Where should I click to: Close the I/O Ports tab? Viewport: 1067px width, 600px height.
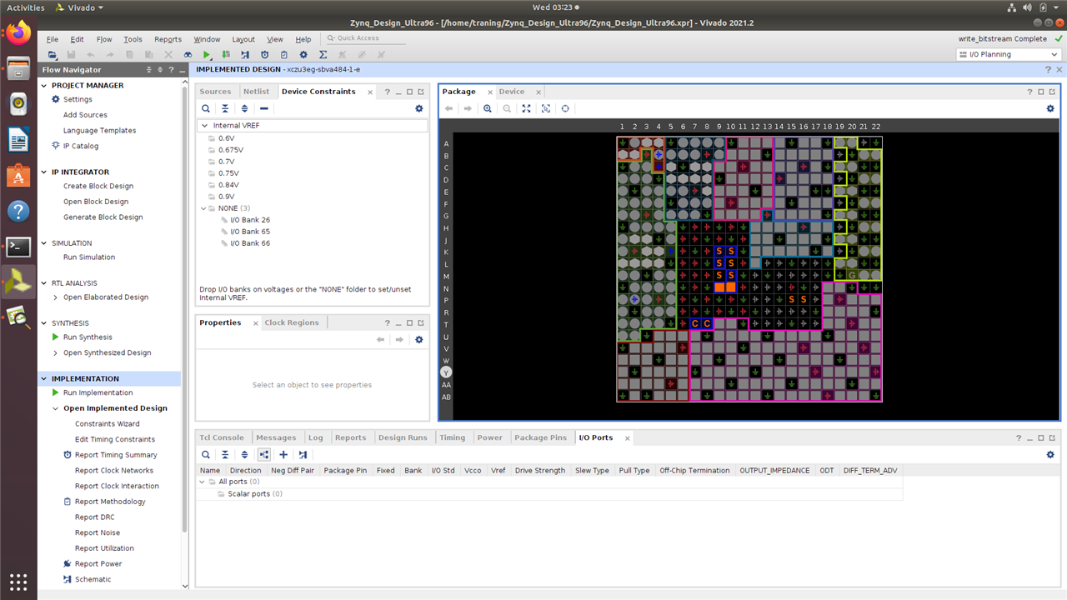[x=628, y=437]
